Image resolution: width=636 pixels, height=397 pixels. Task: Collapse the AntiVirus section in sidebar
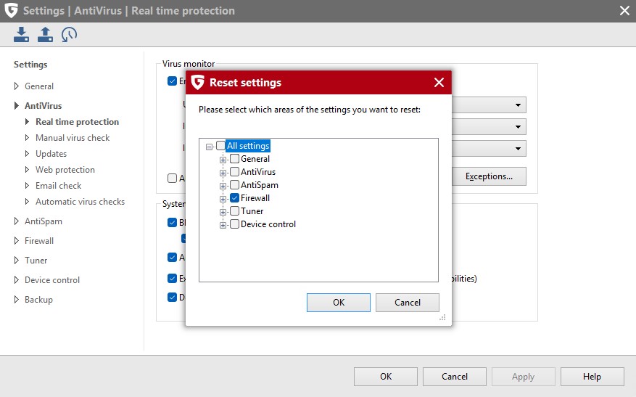pos(16,105)
